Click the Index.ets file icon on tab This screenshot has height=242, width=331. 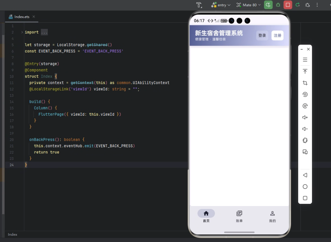pos(11,17)
